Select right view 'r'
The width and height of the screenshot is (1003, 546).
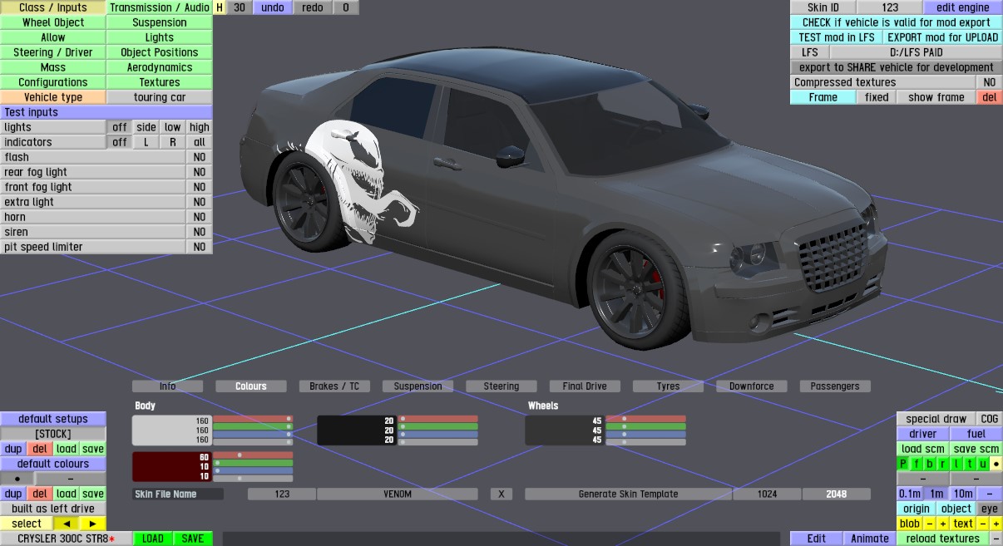(942, 464)
